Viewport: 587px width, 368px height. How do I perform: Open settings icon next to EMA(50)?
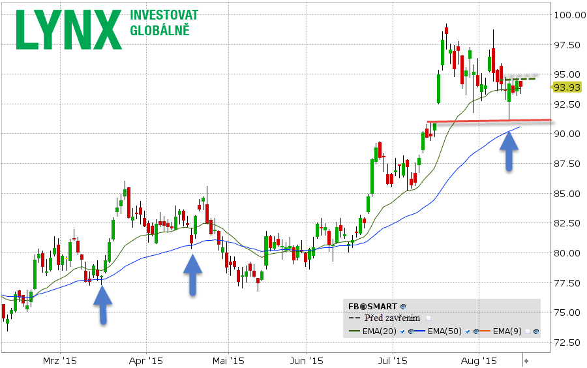[476, 331]
